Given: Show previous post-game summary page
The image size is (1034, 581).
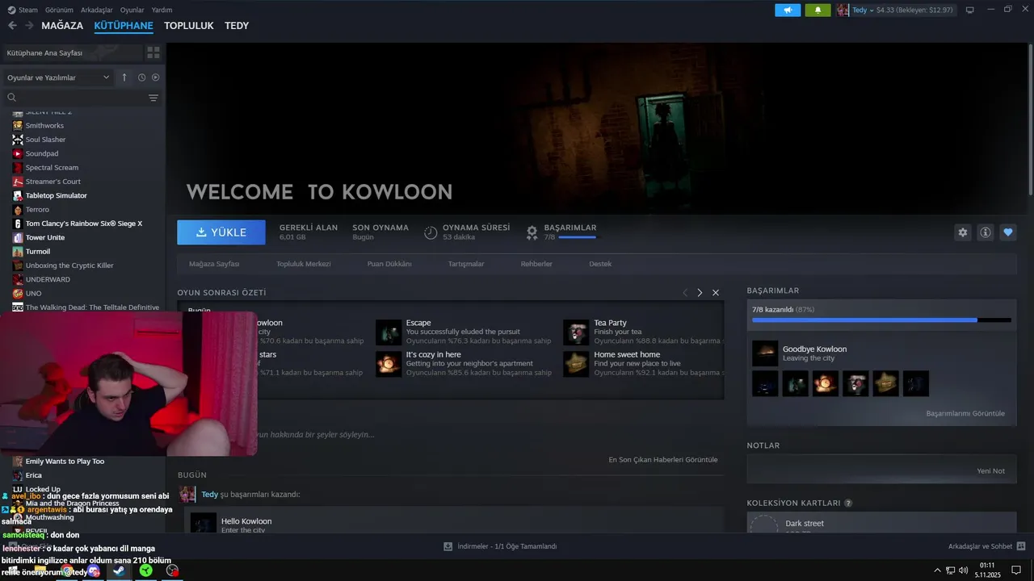Looking at the screenshot, I should [x=685, y=293].
